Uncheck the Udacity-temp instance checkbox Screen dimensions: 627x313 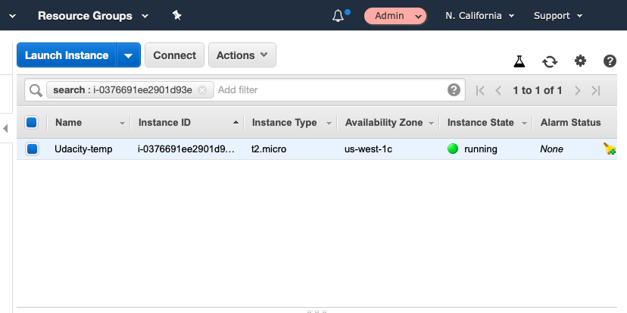(32, 149)
